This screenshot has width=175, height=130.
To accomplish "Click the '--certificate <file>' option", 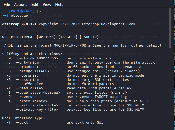I will pos(37,105).
